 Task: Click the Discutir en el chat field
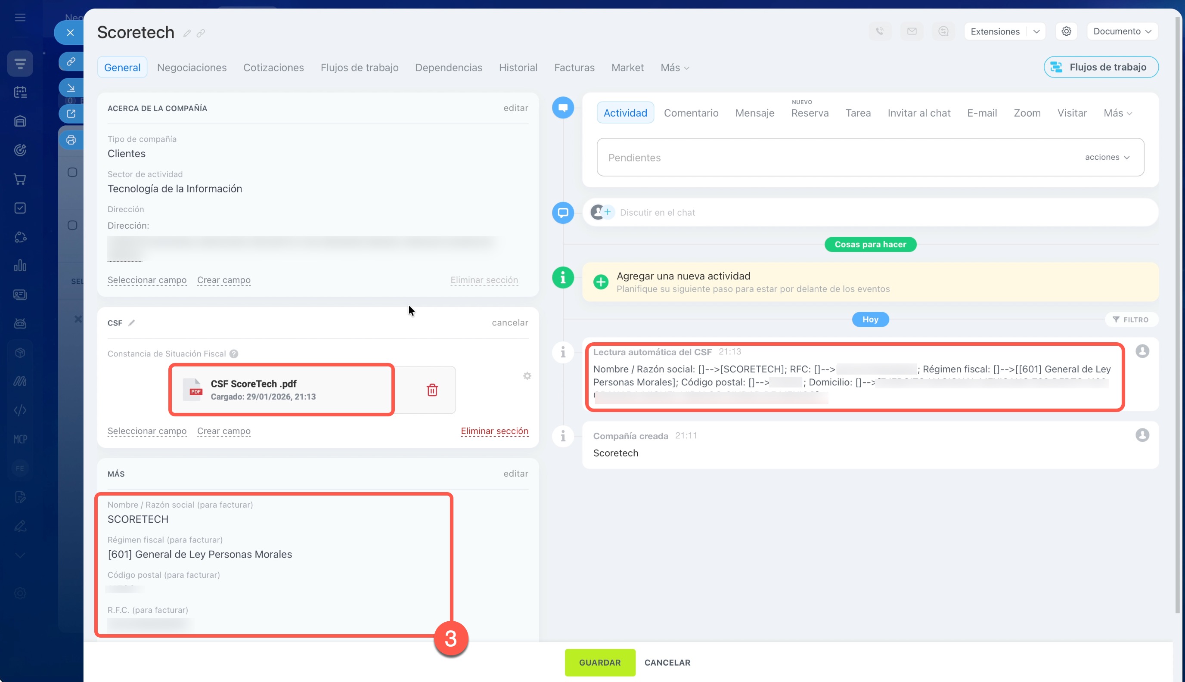pyautogui.click(x=657, y=213)
